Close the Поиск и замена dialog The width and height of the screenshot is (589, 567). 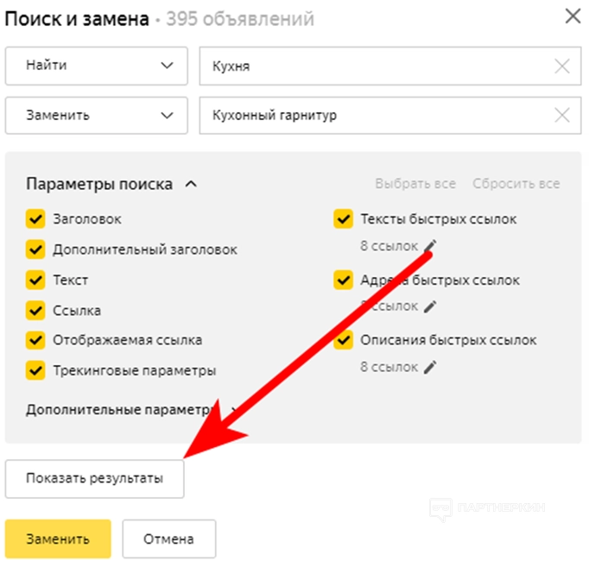click(x=572, y=16)
